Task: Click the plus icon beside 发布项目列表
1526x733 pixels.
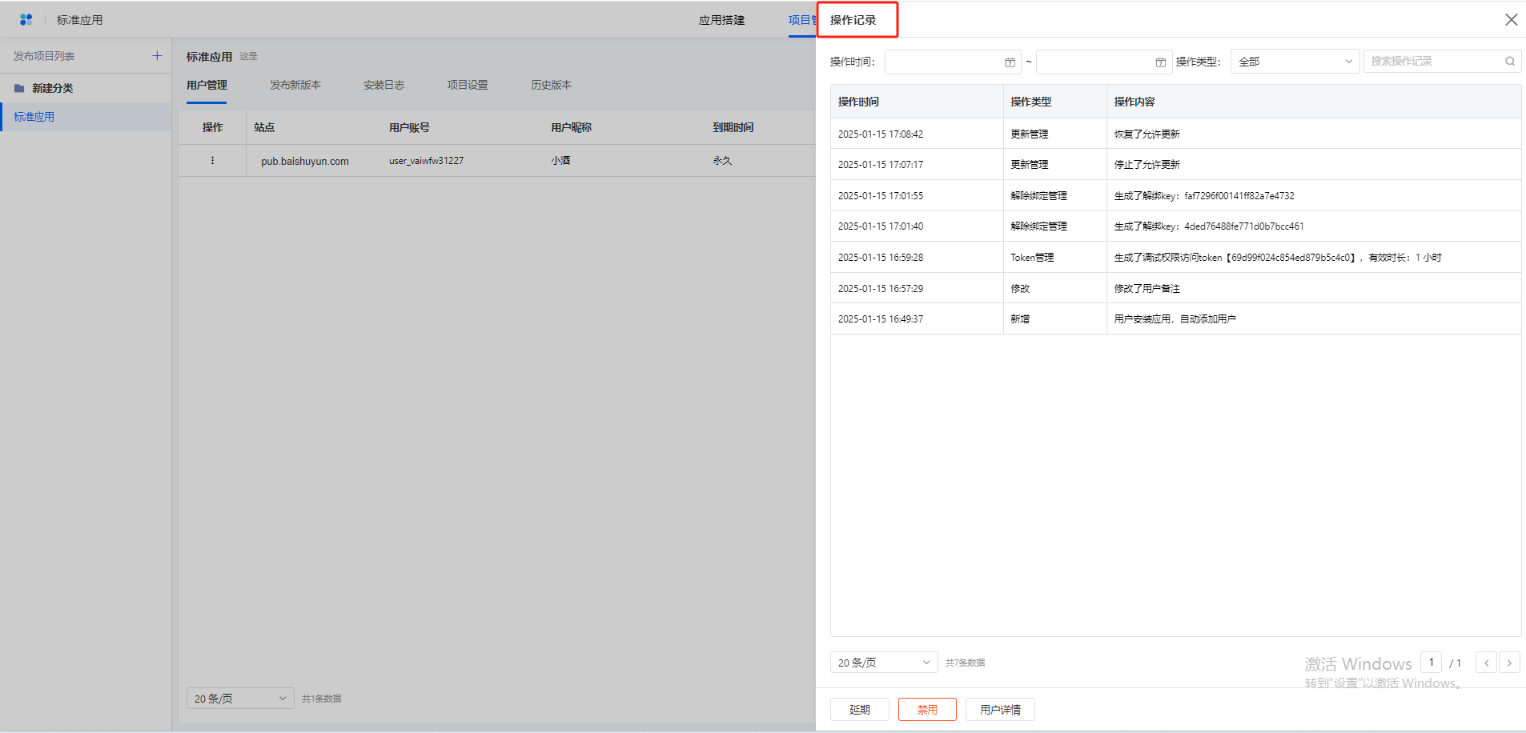Action: coord(157,56)
